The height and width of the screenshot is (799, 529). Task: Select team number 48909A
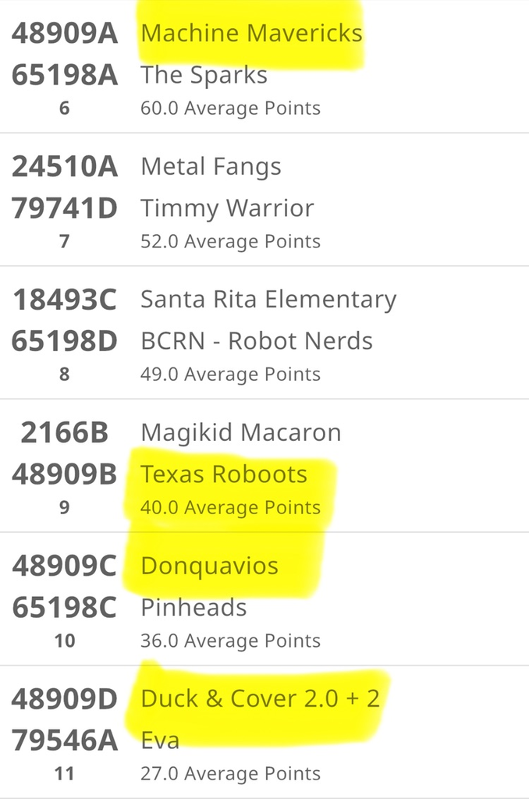click(65, 34)
